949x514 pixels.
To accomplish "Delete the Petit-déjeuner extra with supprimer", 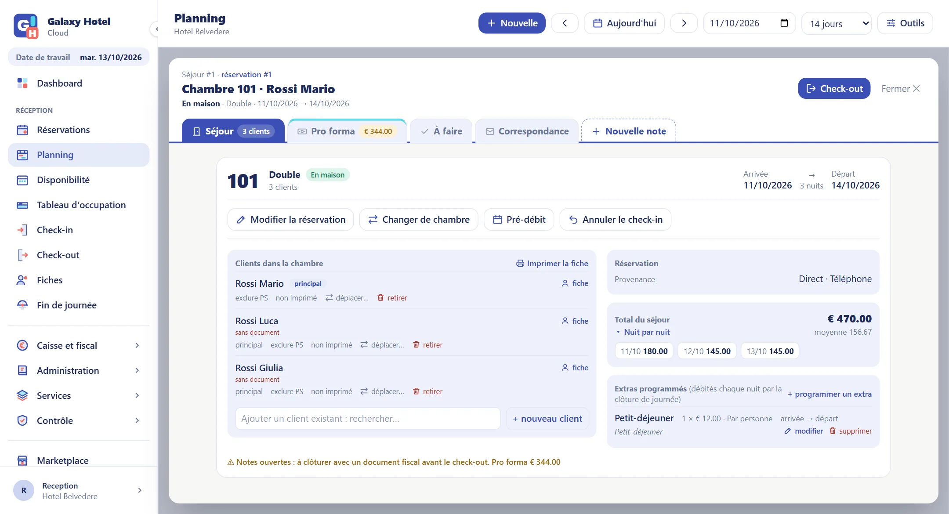I will [x=851, y=431].
